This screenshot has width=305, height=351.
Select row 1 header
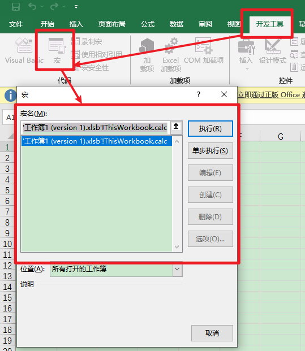[7, 147]
